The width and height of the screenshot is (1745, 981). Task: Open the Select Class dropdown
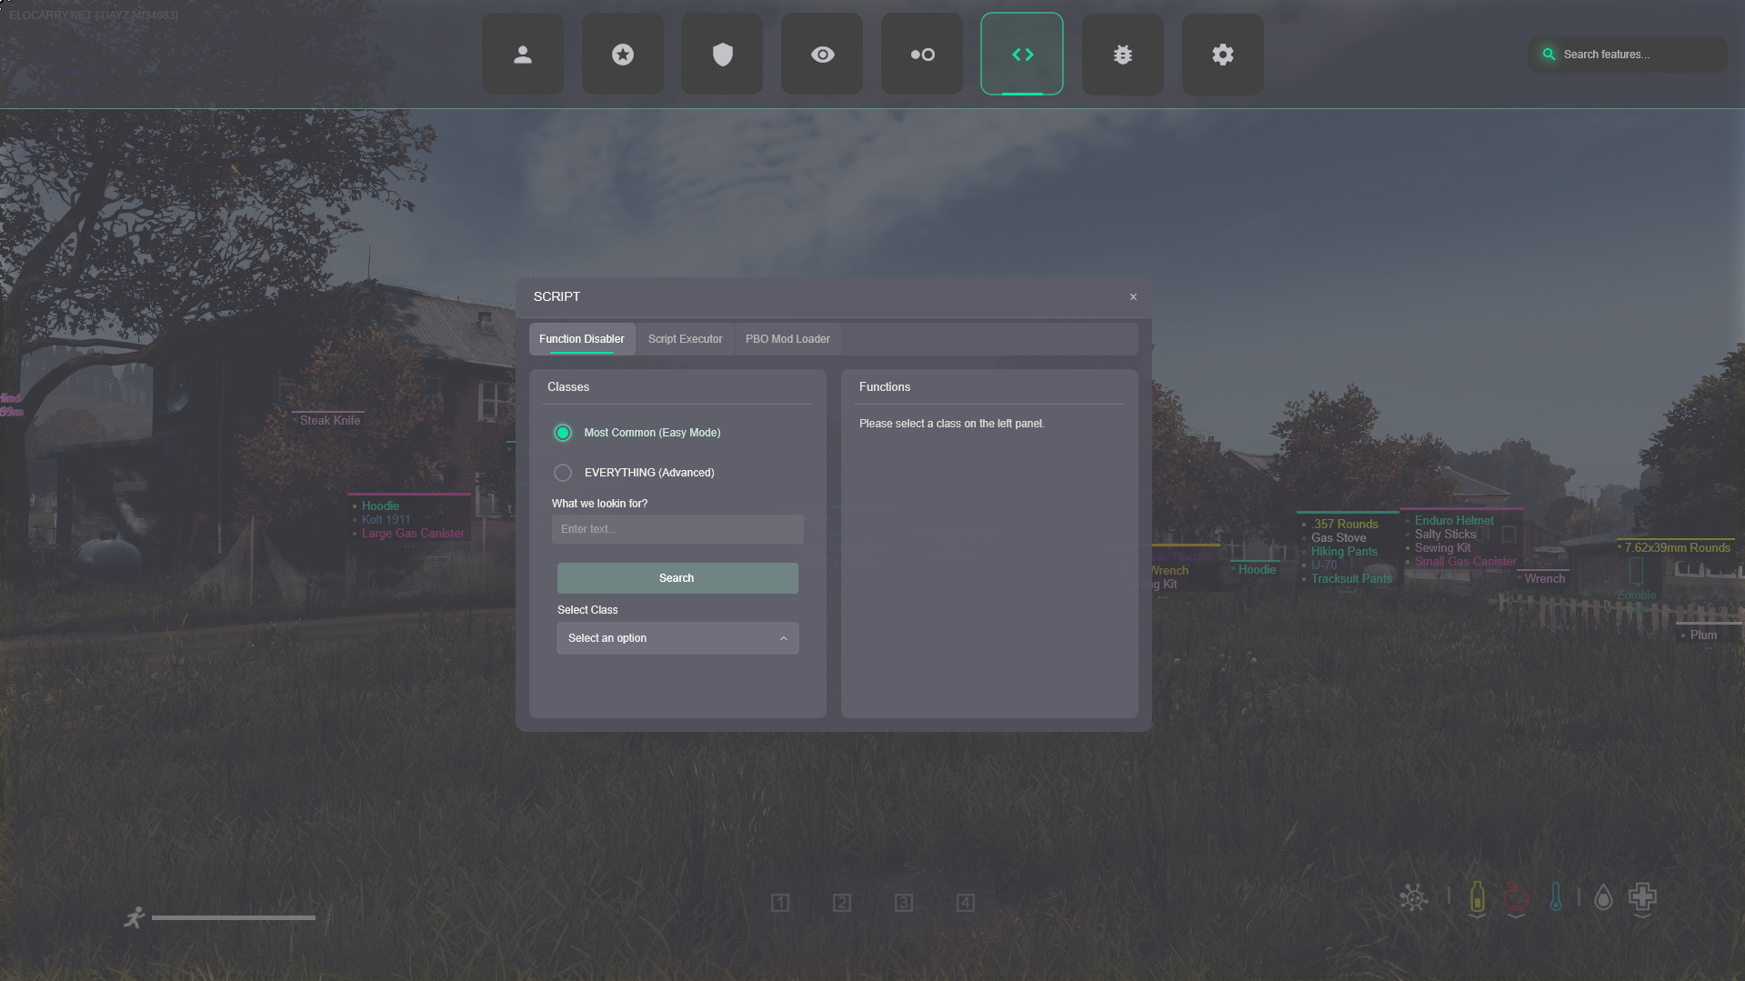[x=677, y=638]
